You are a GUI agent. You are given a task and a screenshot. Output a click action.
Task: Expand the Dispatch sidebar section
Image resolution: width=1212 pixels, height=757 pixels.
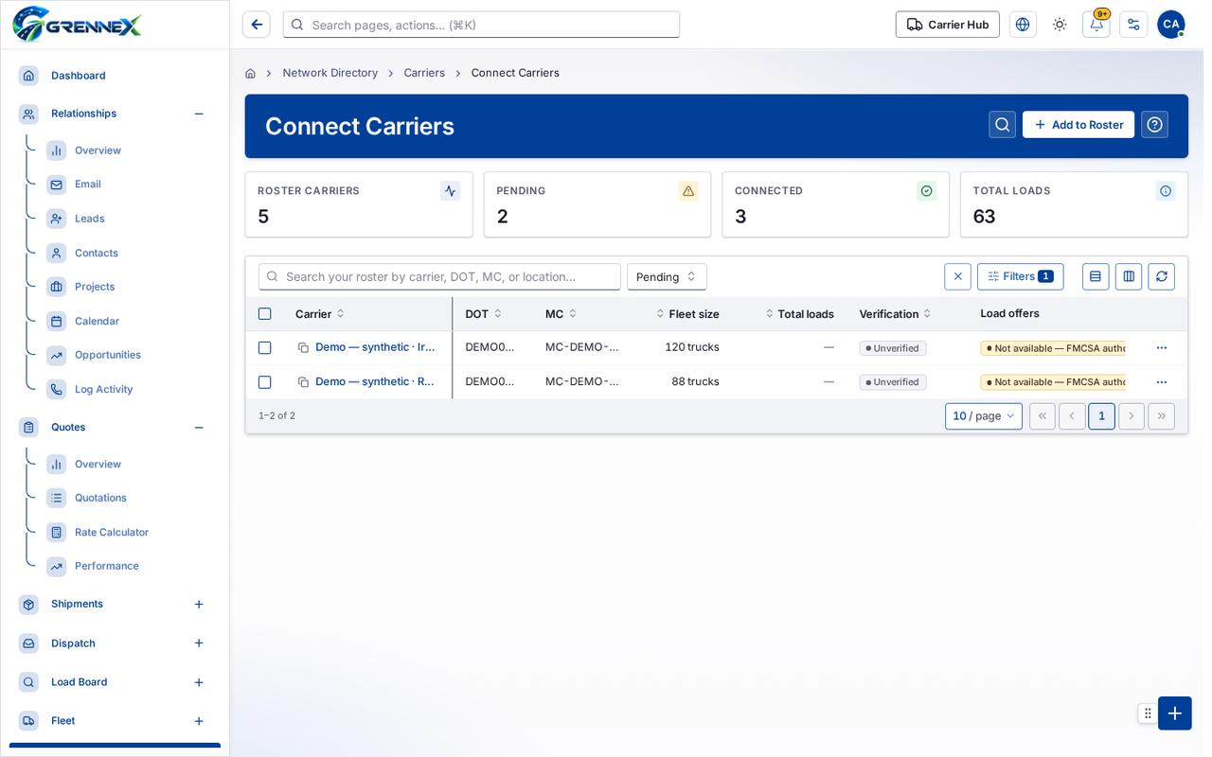[x=199, y=643]
